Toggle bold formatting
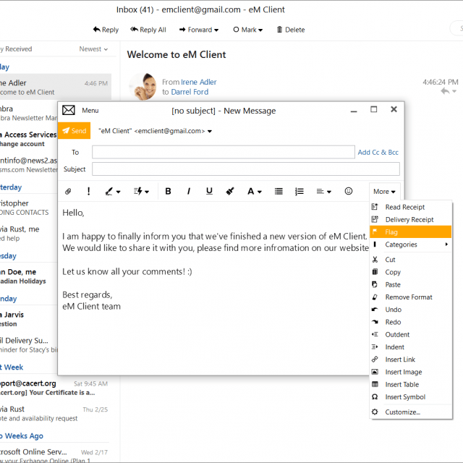The image size is (463, 463). [168, 191]
